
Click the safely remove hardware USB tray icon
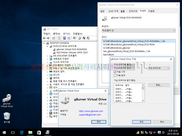click(146, 132)
